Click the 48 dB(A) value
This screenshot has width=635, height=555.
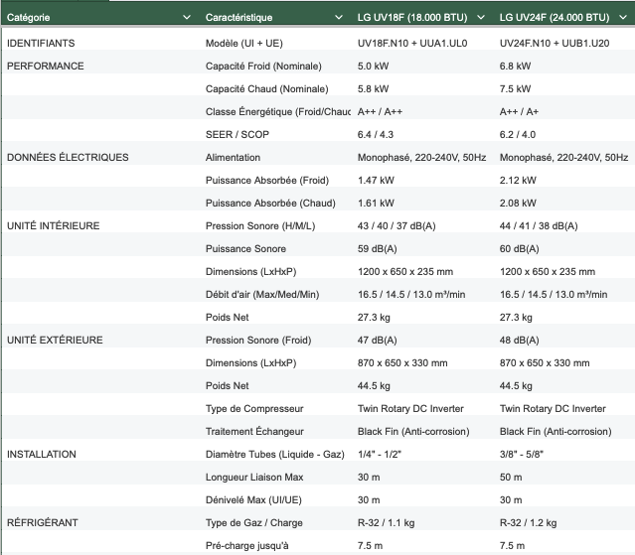519,341
